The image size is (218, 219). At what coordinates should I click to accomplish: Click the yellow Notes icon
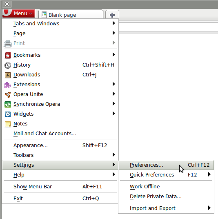tap(8, 124)
